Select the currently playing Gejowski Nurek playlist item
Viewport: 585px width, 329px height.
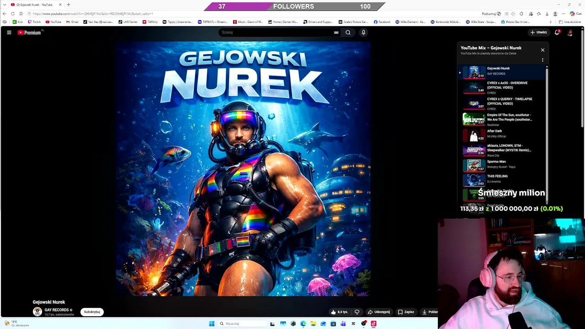click(502, 72)
